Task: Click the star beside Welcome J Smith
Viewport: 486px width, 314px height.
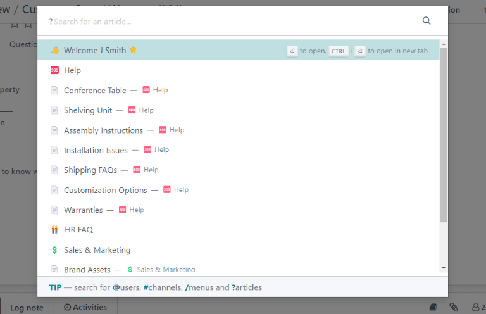Action: tap(133, 50)
